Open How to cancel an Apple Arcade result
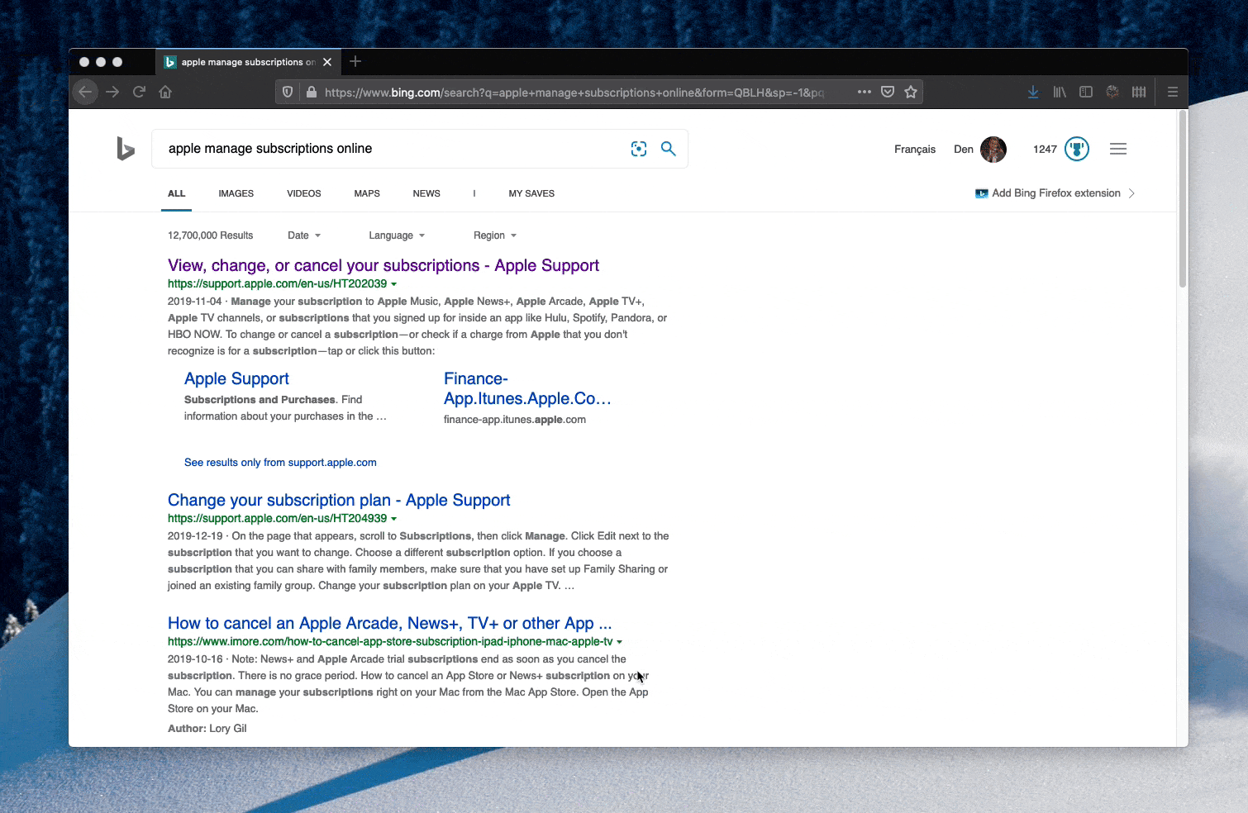Image resolution: width=1248 pixels, height=813 pixels. tap(390, 623)
